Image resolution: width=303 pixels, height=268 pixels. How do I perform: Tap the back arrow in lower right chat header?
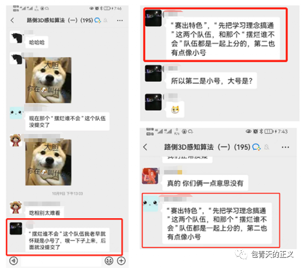coord(145,147)
